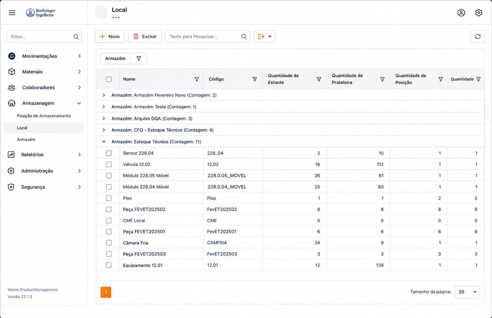Select the Câmara Fria row checkbox
The height and width of the screenshot is (318, 492).
pyautogui.click(x=109, y=243)
